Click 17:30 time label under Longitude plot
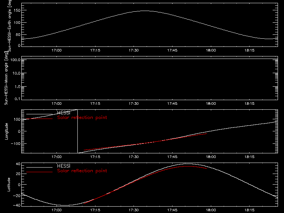This screenshot has width=284, height=213. [134, 157]
